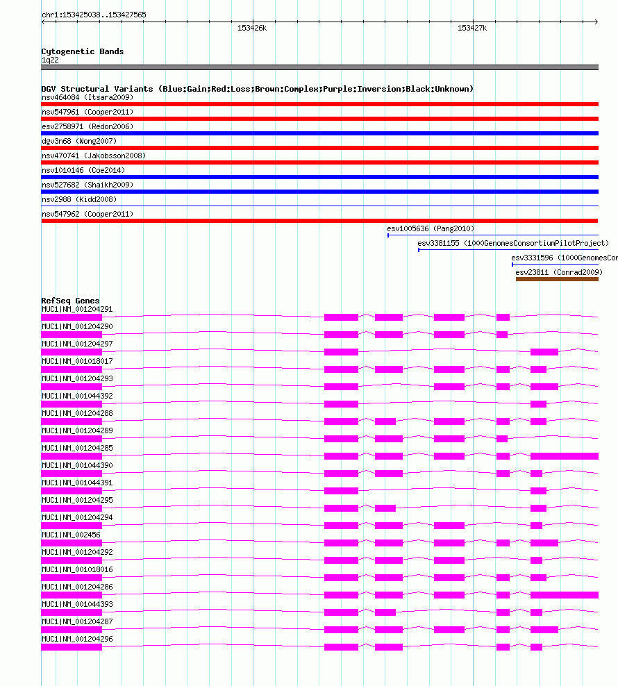This screenshot has width=618, height=686.
Task: Click transcript MUC1|NM_001044390 label
Action: 77,465
